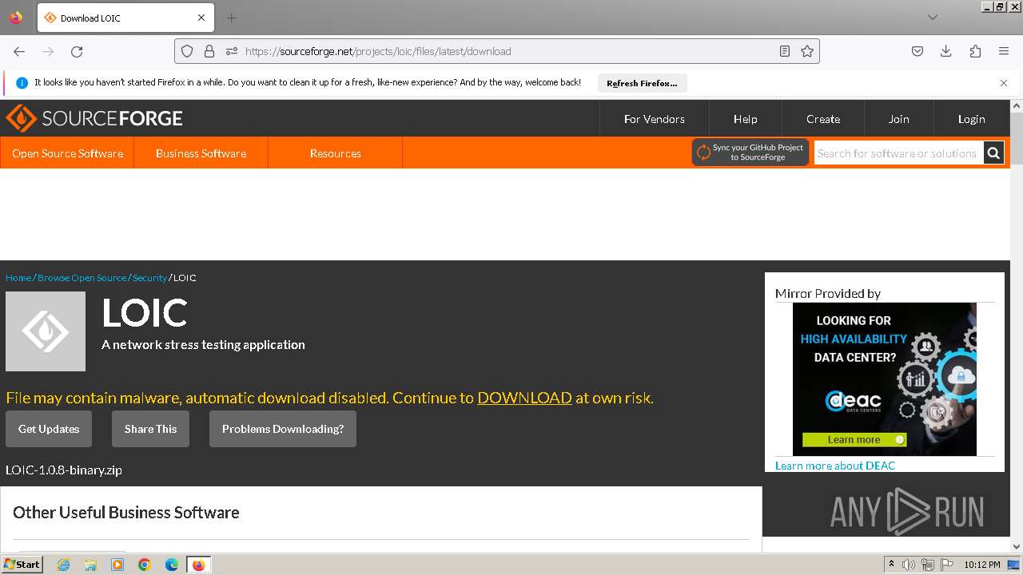Dismiss the Firefox refresh notification bar
Image resolution: width=1023 pixels, height=575 pixels.
tap(1004, 83)
